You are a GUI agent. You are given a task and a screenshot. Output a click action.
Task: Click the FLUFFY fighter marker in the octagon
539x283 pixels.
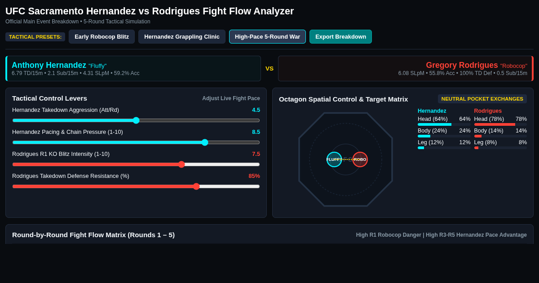pyautogui.click(x=334, y=159)
